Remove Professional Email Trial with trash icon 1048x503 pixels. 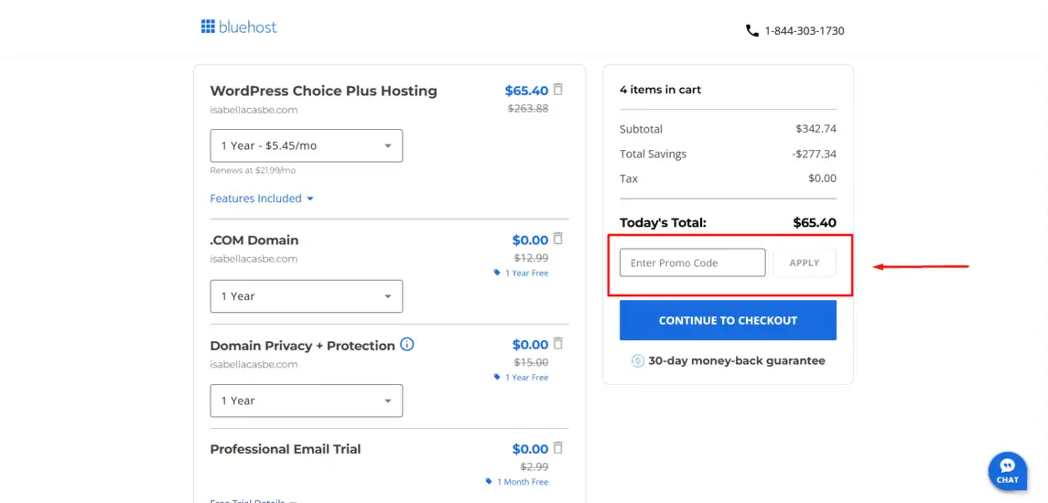click(x=558, y=447)
